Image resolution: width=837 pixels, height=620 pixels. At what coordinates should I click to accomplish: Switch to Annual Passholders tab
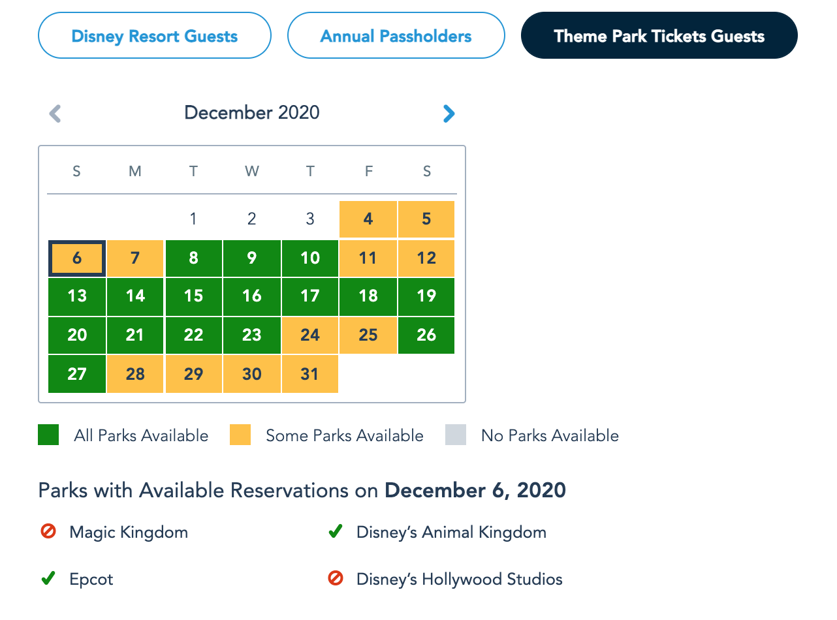pyautogui.click(x=396, y=36)
